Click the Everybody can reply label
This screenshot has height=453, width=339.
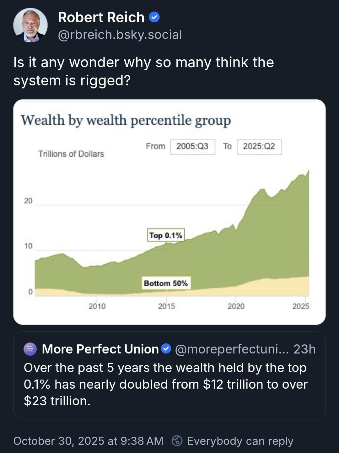coord(240,441)
